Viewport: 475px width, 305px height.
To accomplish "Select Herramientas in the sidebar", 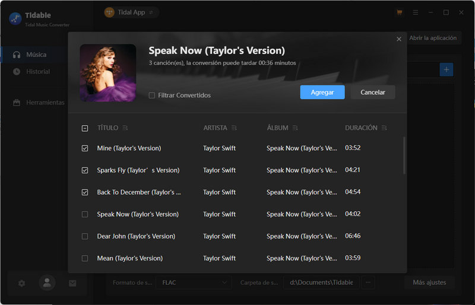I will 45,103.
